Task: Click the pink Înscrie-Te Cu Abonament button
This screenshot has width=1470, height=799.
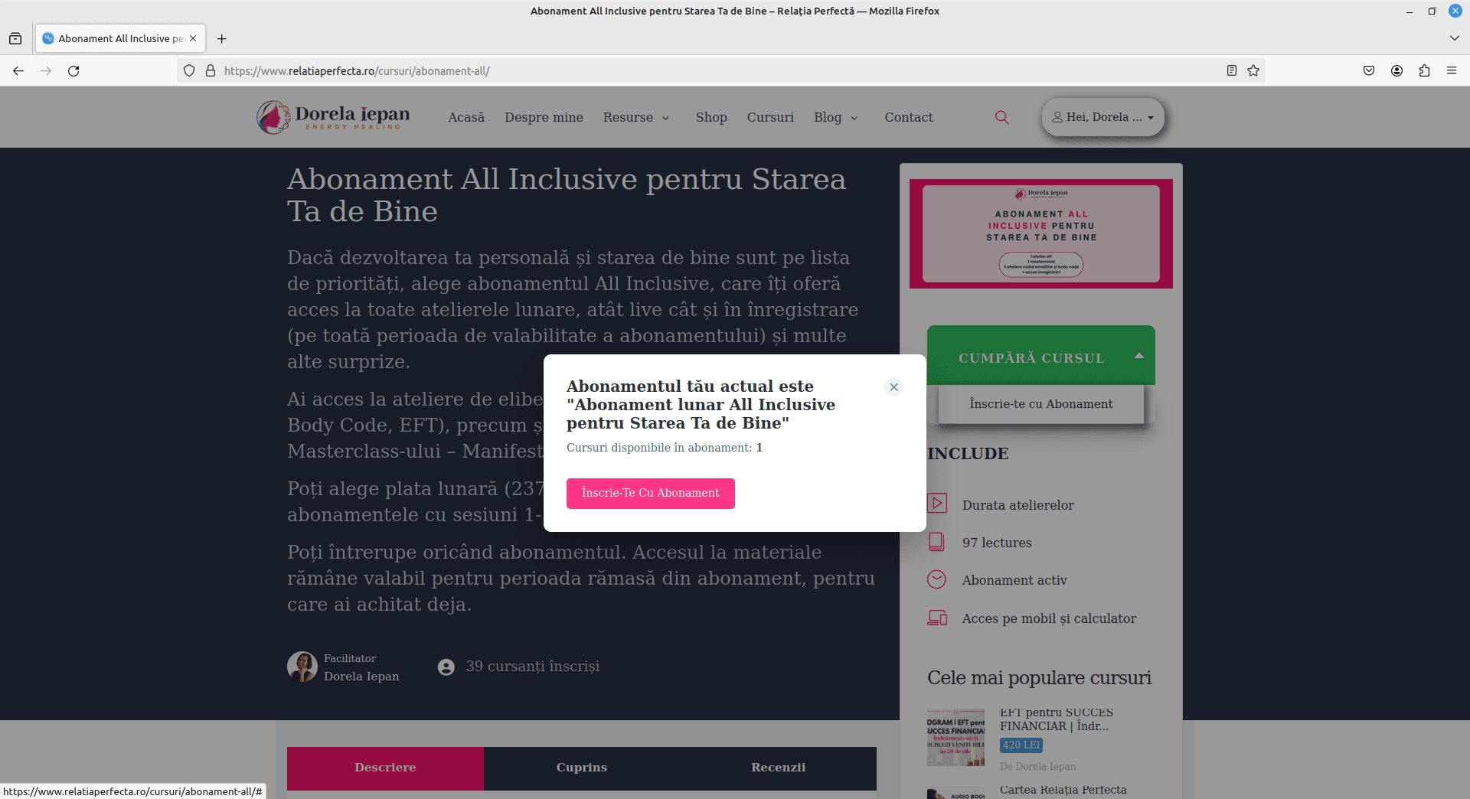Action: [x=650, y=494]
